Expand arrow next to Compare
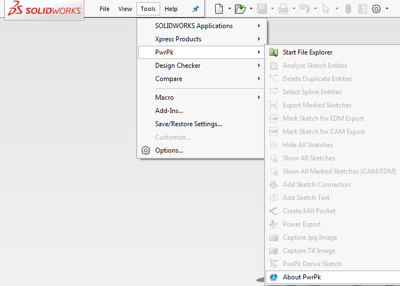Image resolution: width=400 pixels, height=286 pixels. pos(259,79)
